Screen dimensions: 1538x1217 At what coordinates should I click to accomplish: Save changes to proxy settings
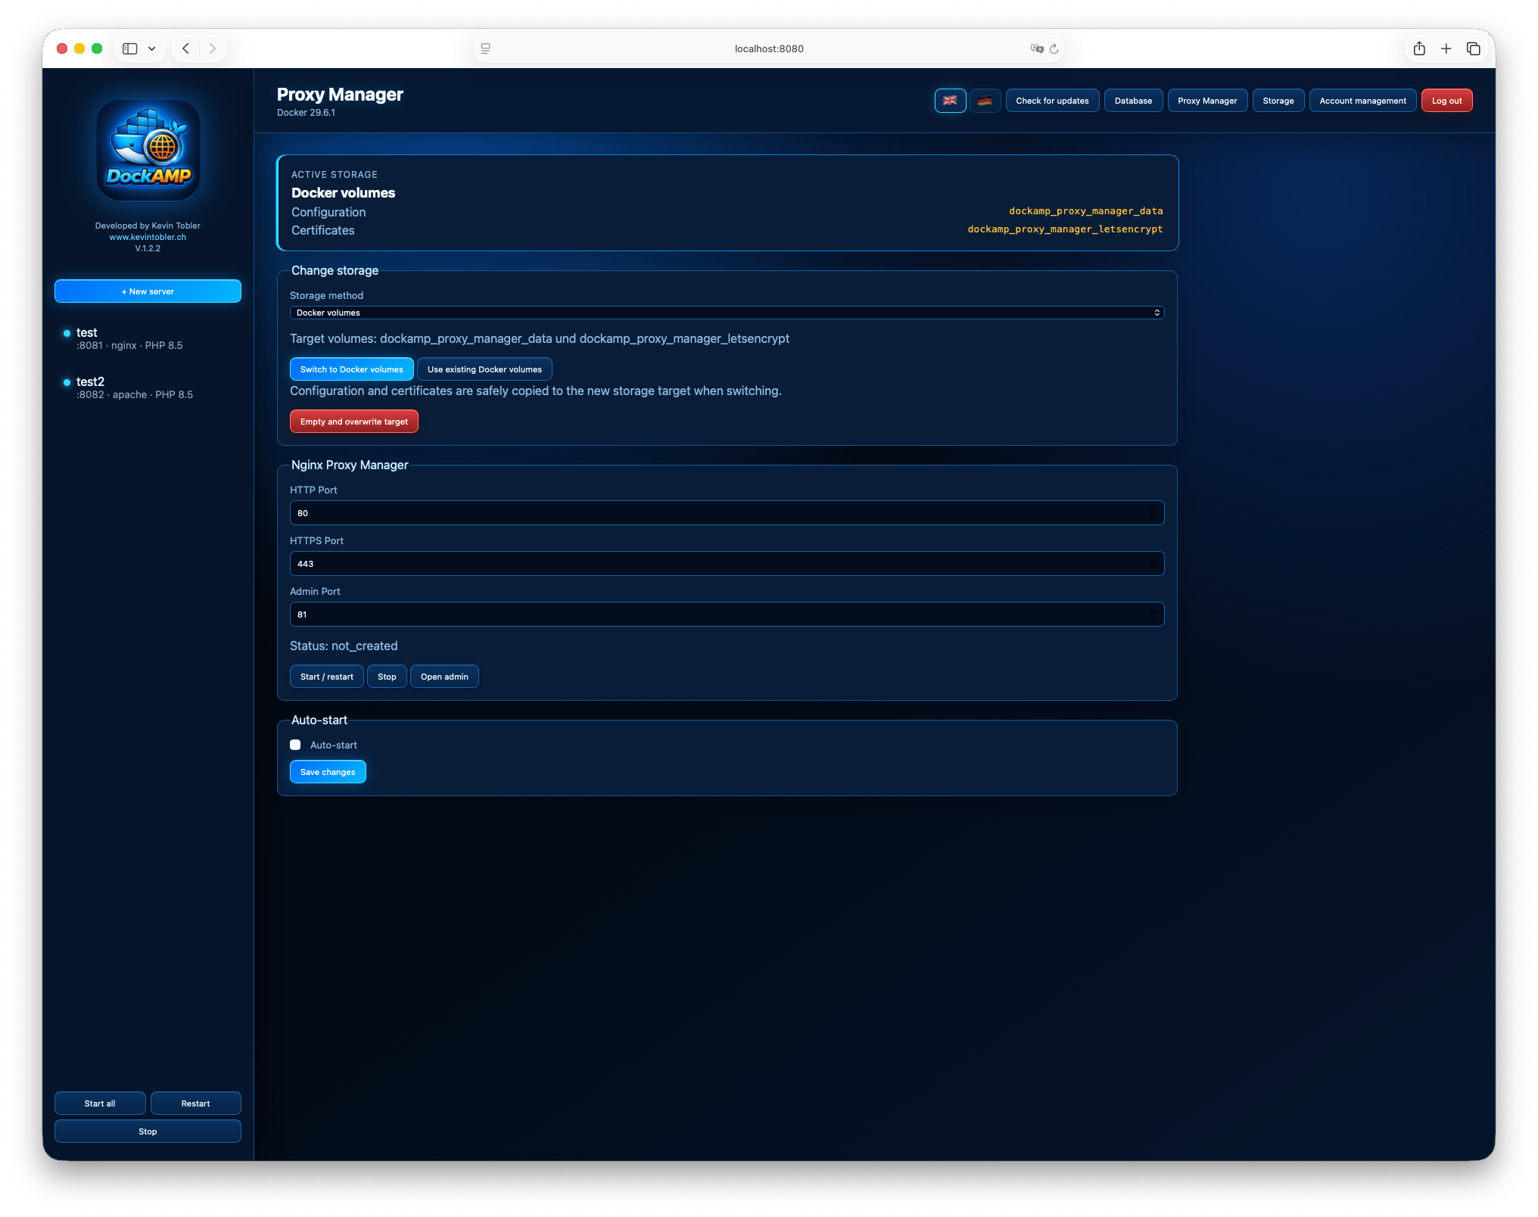click(x=328, y=772)
